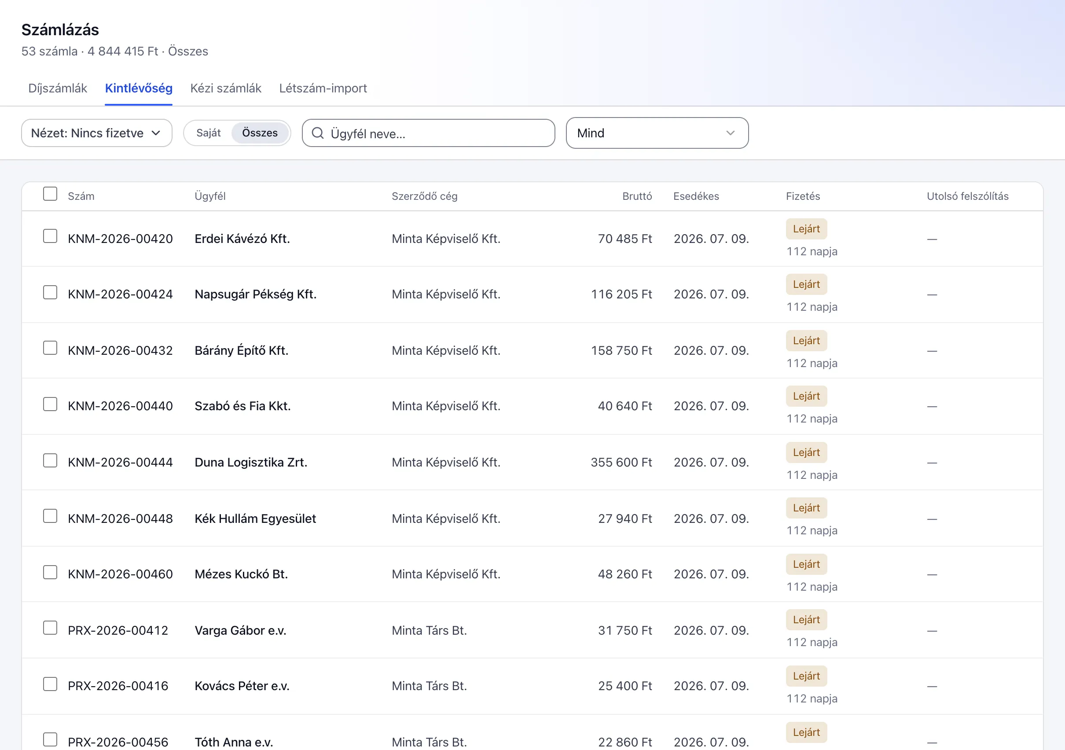Expand the Mind filter dropdown
1065x750 pixels.
coord(657,133)
